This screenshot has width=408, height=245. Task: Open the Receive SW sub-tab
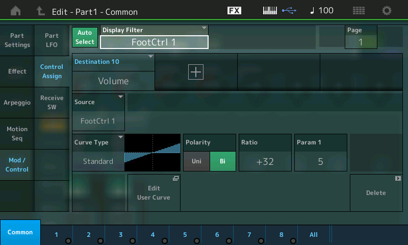[x=52, y=103]
